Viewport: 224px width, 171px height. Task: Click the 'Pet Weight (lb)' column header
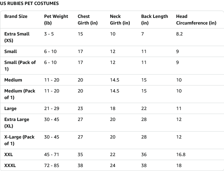pos(56,20)
